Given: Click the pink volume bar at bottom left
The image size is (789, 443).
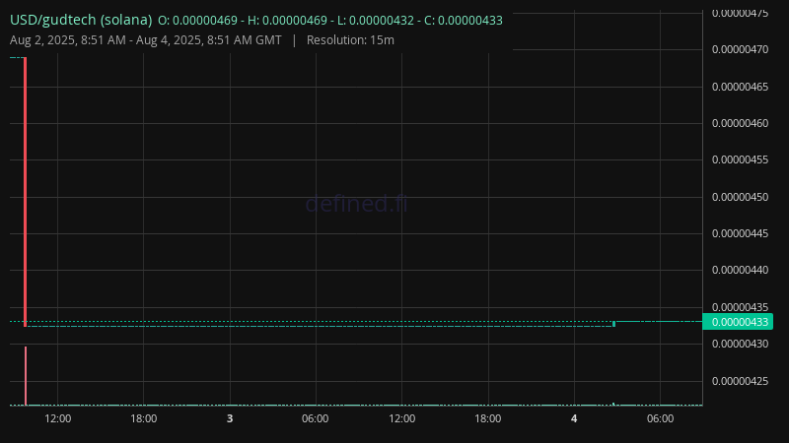Looking at the screenshot, I should [x=26, y=376].
